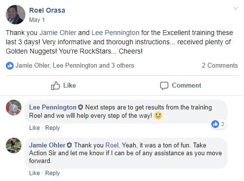Click Roel Orasa's profile picture
Image resolution: width=244 pixels, height=181 pixels.
pos(16,15)
